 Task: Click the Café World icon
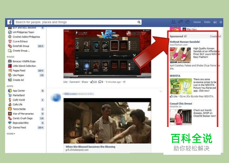tap(10, 100)
